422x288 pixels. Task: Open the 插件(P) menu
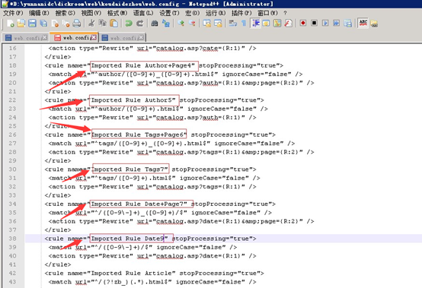(241, 13)
